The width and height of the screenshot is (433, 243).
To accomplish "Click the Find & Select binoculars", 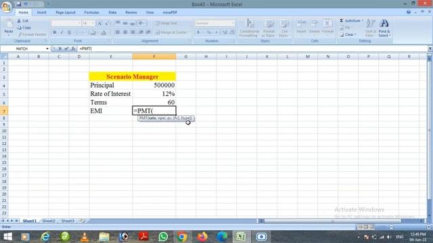I will point(384,24).
